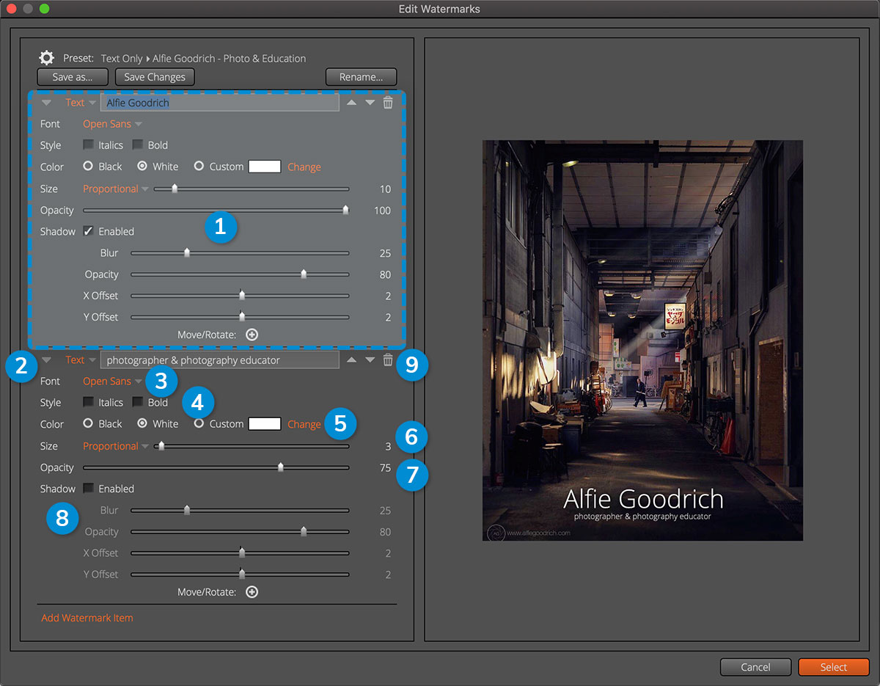Click the custom color swatch of second item
Image resolution: width=880 pixels, height=686 pixels.
pos(265,424)
